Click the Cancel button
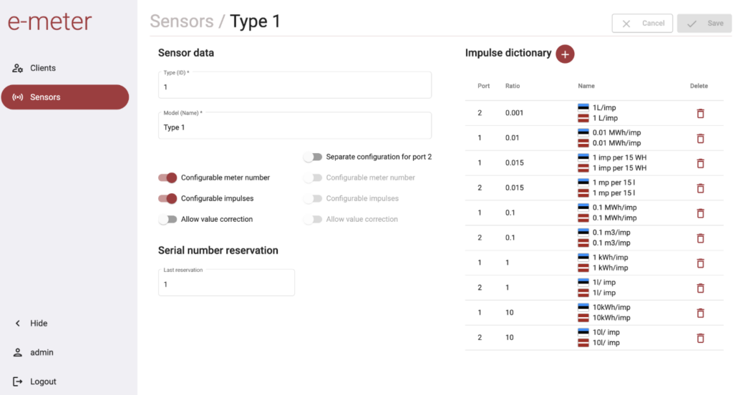Image resolution: width=733 pixels, height=395 pixels. click(642, 24)
